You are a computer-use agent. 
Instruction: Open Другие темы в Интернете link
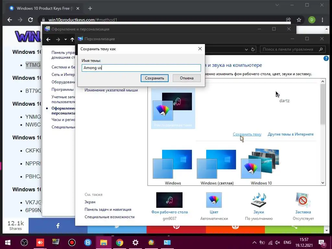290,134
